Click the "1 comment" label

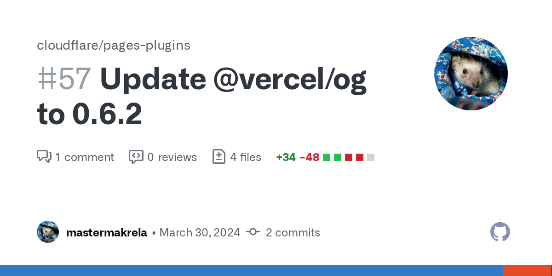pyautogui.click(x=84, y=157)
